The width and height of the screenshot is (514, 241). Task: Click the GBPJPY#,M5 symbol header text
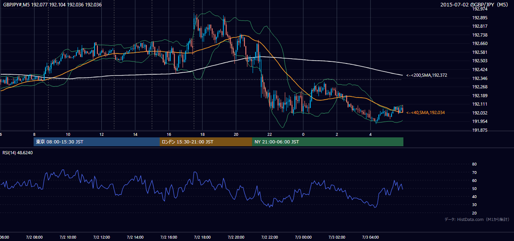(x=52, y=5)
